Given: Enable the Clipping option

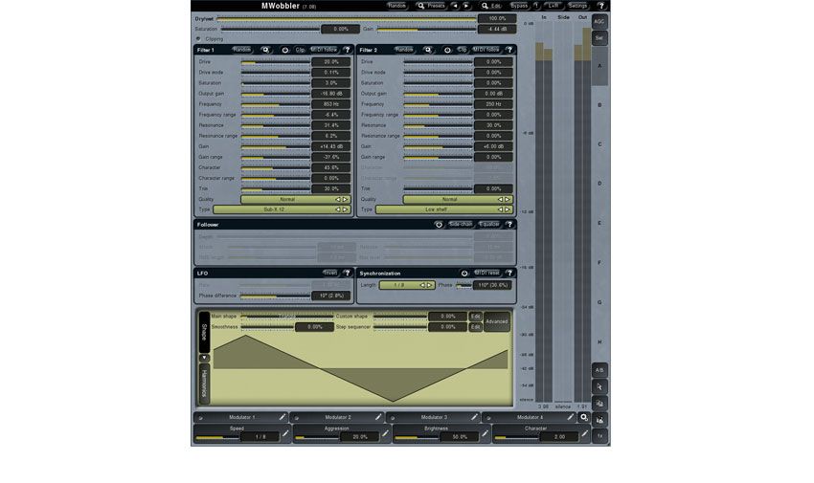Looking at the screenshot, I should coord(198,39).
